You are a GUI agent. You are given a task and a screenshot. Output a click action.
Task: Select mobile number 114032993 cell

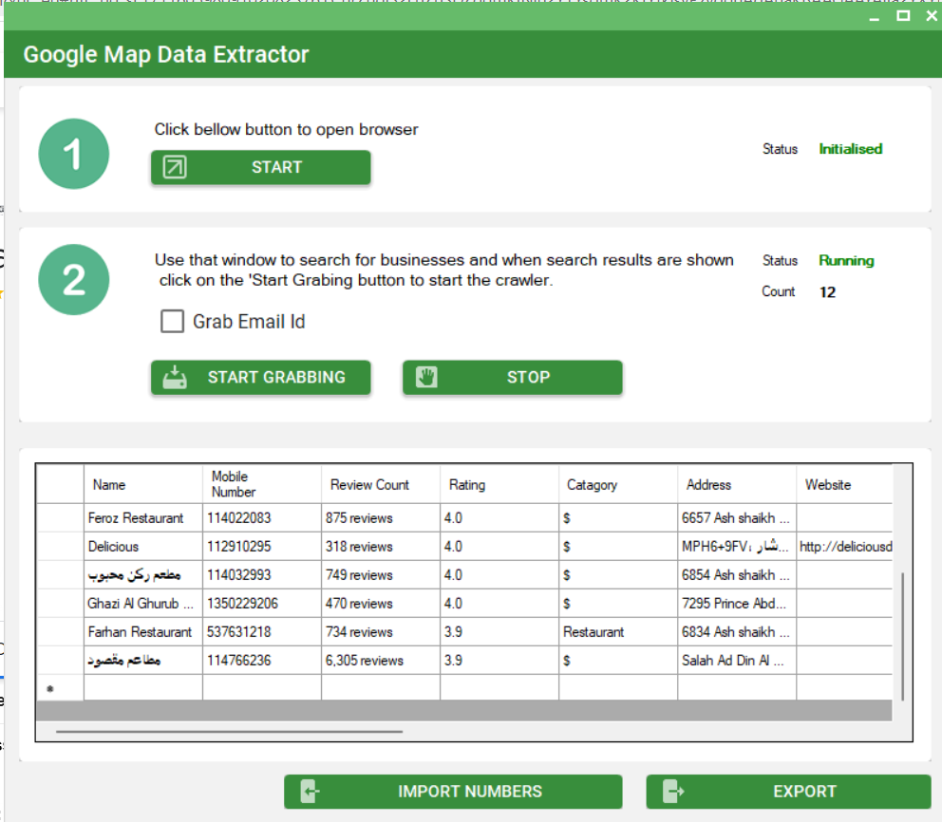point(262,574)
